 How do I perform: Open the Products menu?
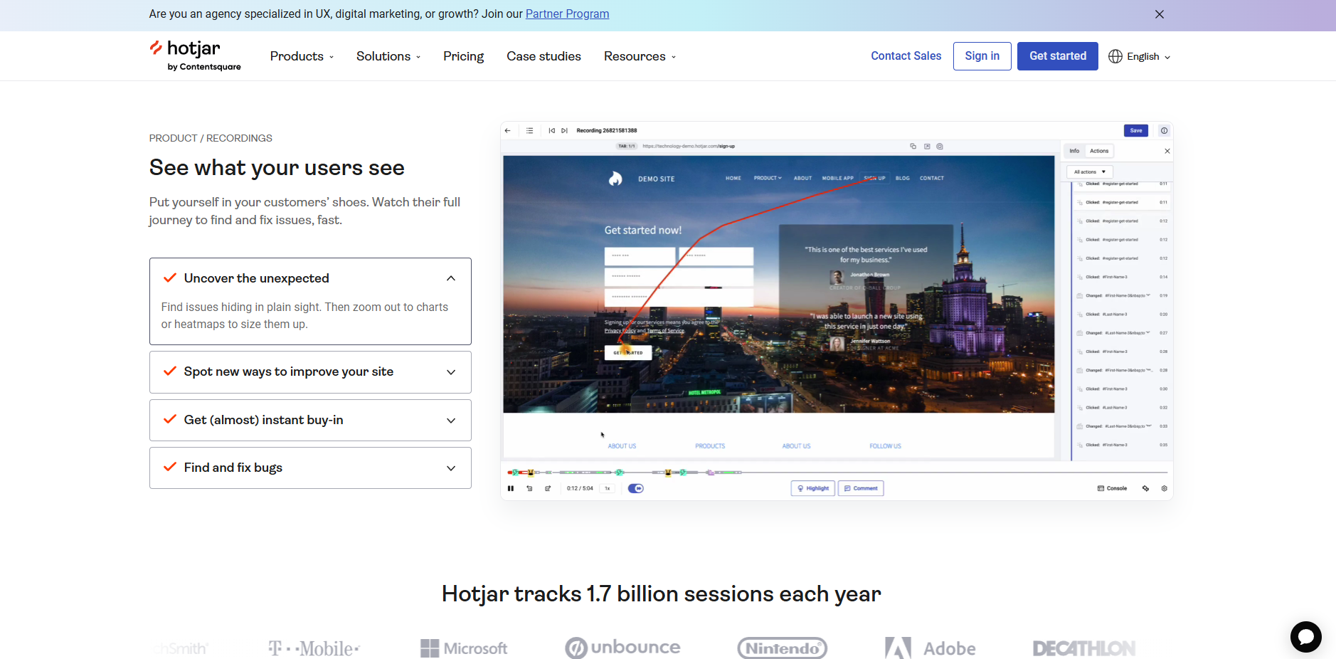pos(302,56)
